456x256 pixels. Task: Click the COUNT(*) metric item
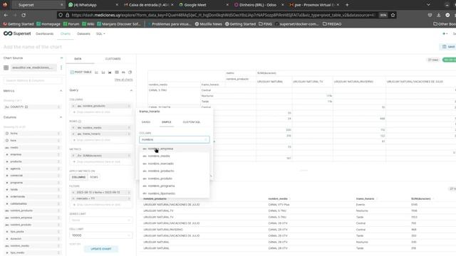coord(33,107)
